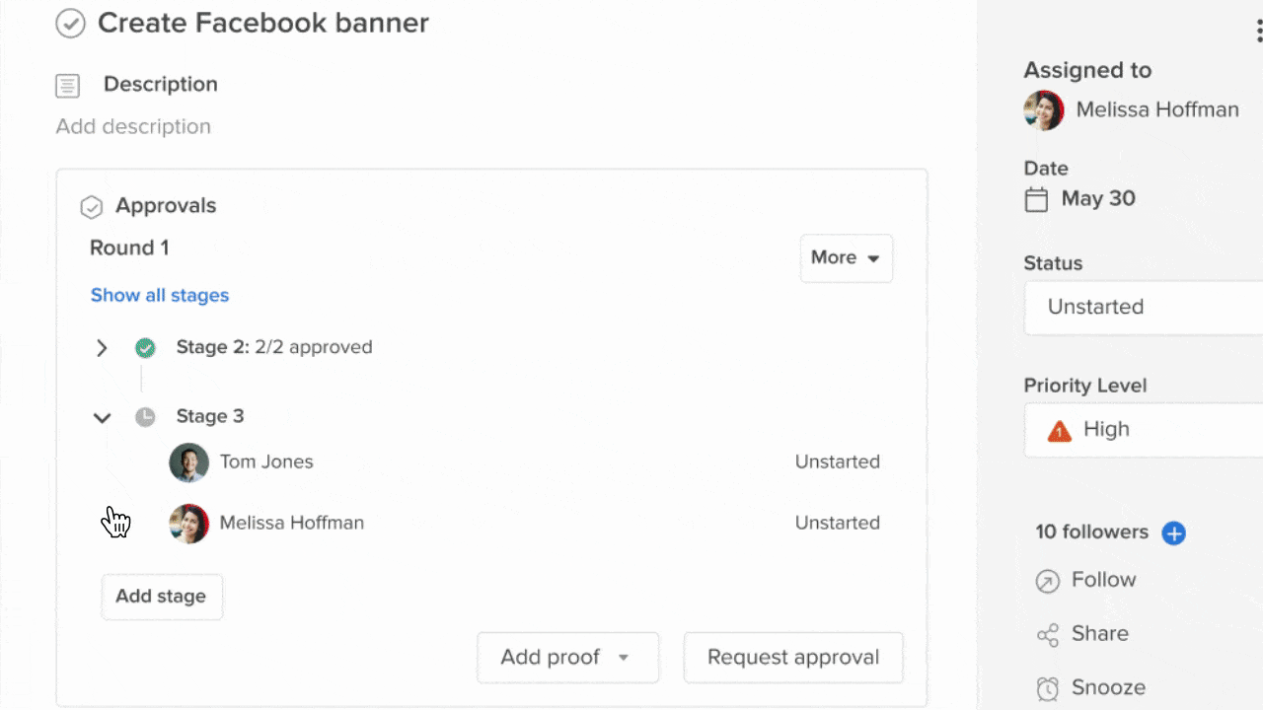The width and height of the screenshot is (1263, 710).
Task: Click the Add description field
Action: 133,126
